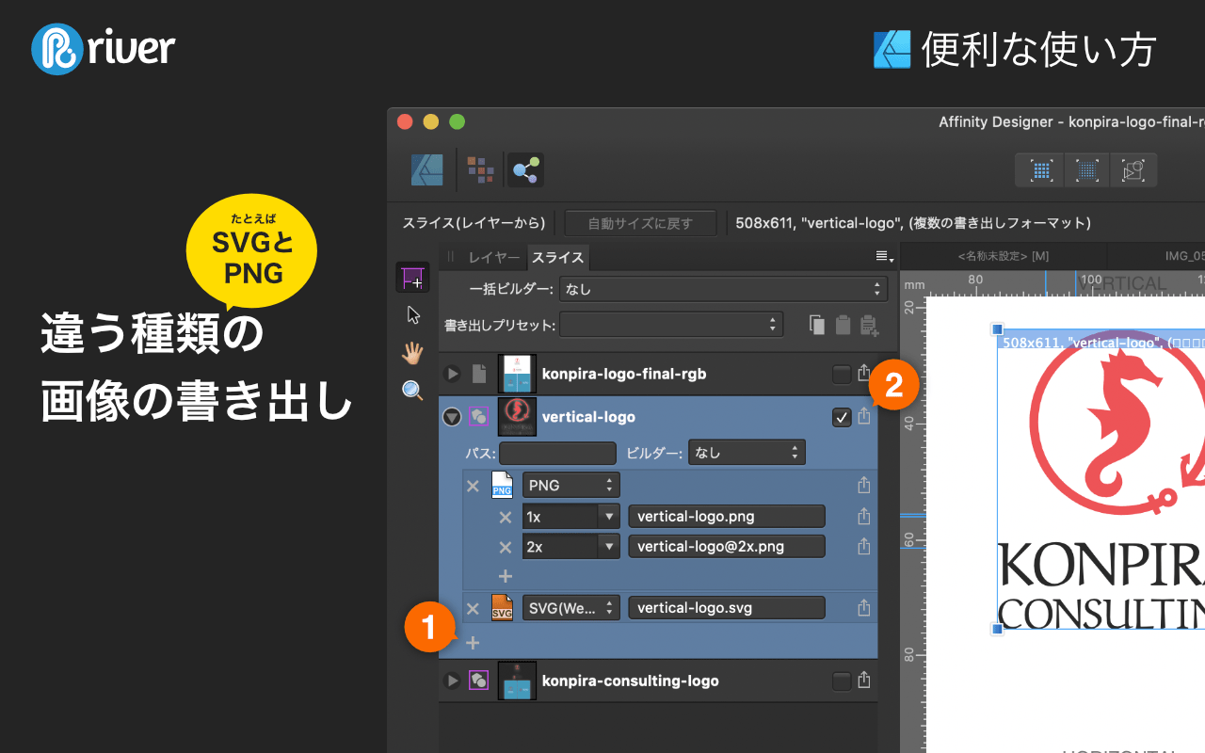The image size is (1205, 753).
Task: Open the 一括ビルダー dropdown
Action: (723, 289)
